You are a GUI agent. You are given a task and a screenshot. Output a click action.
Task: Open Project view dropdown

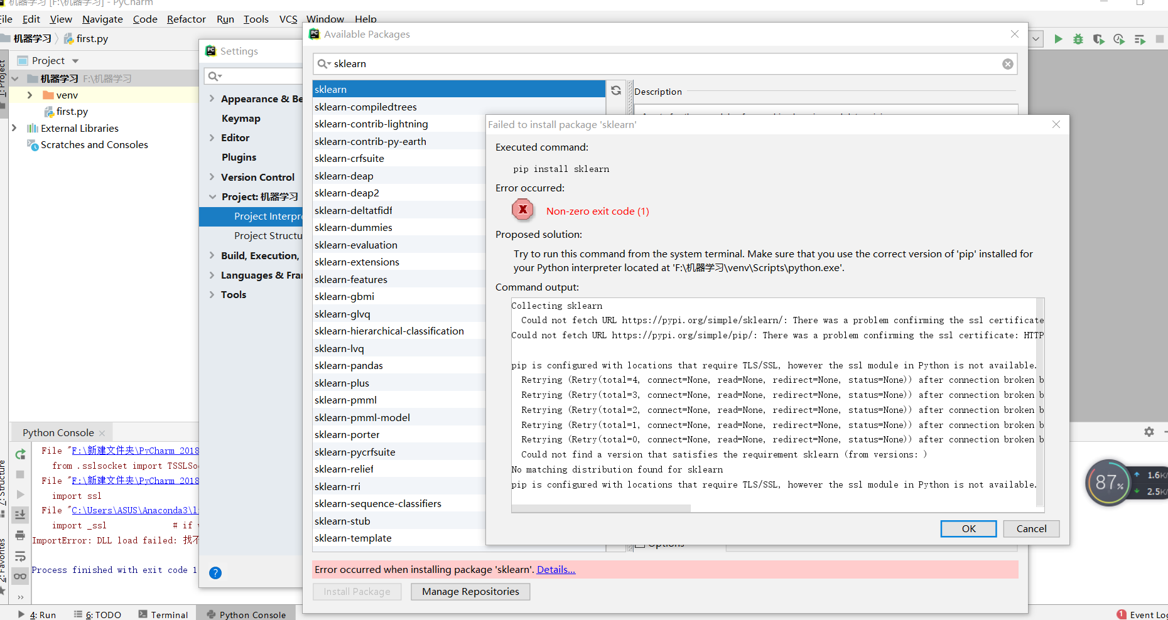point(75,61)
